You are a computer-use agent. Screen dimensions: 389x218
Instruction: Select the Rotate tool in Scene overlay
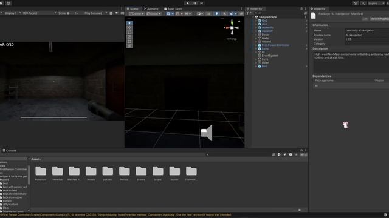coord(129,32)
